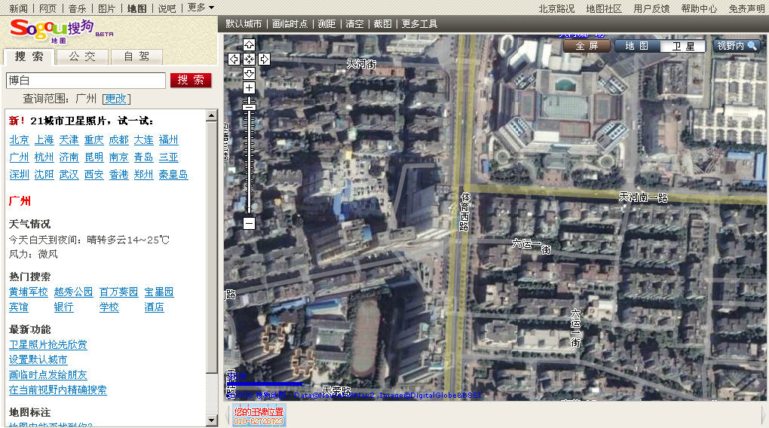The image size is (769, 428).
Task: Switch to 全屏 fullscreen mode
Action: pyautogui.click(x=587, y=46)
